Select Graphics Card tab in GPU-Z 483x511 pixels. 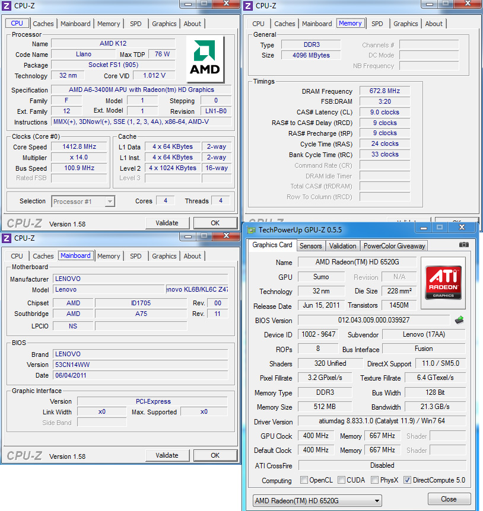[272, 245]
